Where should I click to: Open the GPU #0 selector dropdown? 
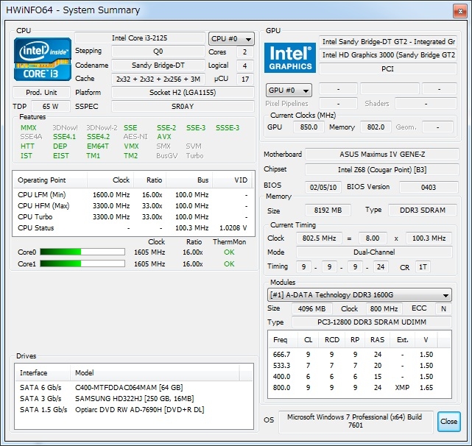click(289, 91)
